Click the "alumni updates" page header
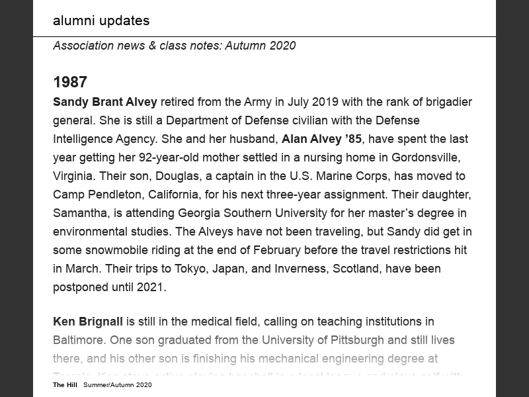529x397 pixels. point(101,21)
